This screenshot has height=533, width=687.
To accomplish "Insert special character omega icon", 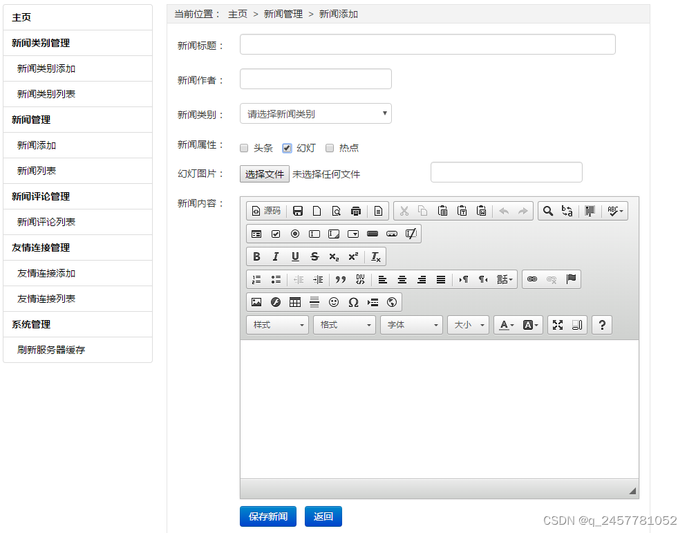I will (353, 302).
